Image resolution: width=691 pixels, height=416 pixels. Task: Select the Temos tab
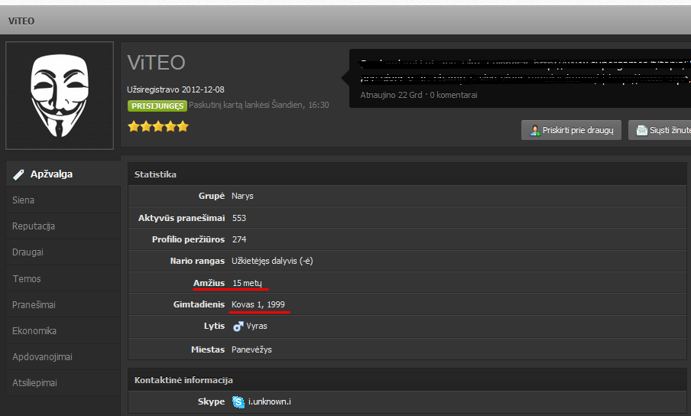[63, 278]
